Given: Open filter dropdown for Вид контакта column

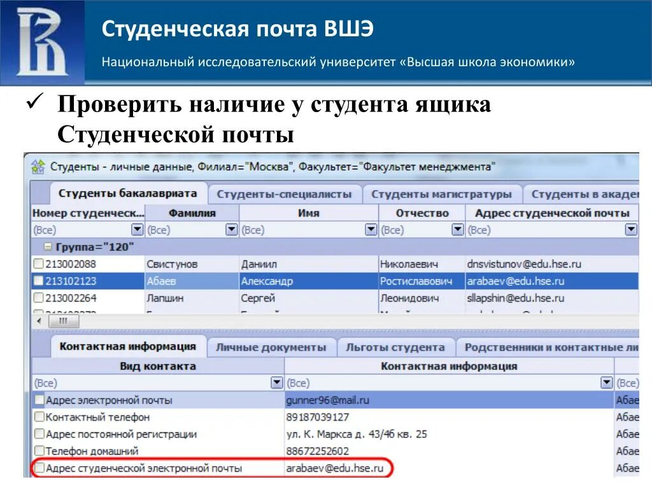Looking at the screenshot, I should tap(276, 383).
